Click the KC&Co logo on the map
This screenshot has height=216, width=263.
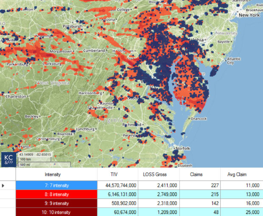[8, 159]
